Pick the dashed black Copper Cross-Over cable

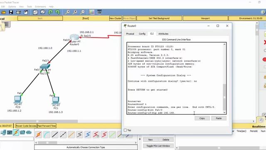pos(63,135)
